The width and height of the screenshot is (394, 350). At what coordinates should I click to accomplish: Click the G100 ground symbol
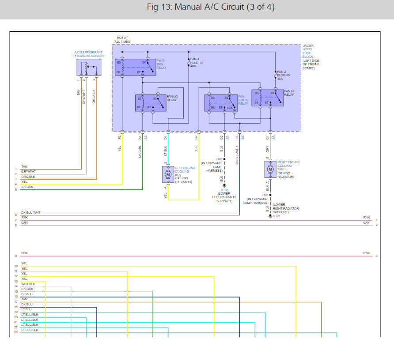(224, 187)
